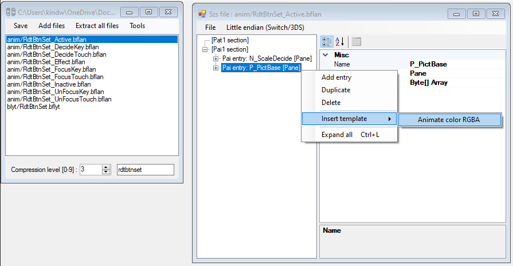
Task: Click the Property Pages icon
Action: 357,41
